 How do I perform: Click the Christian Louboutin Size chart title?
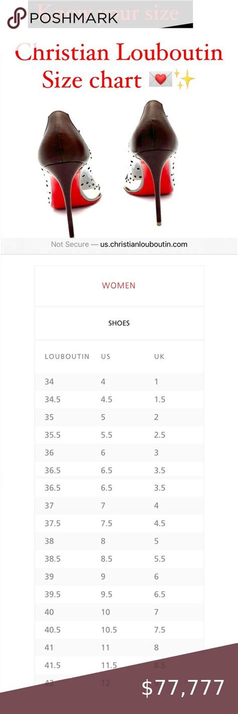(119, 66)
